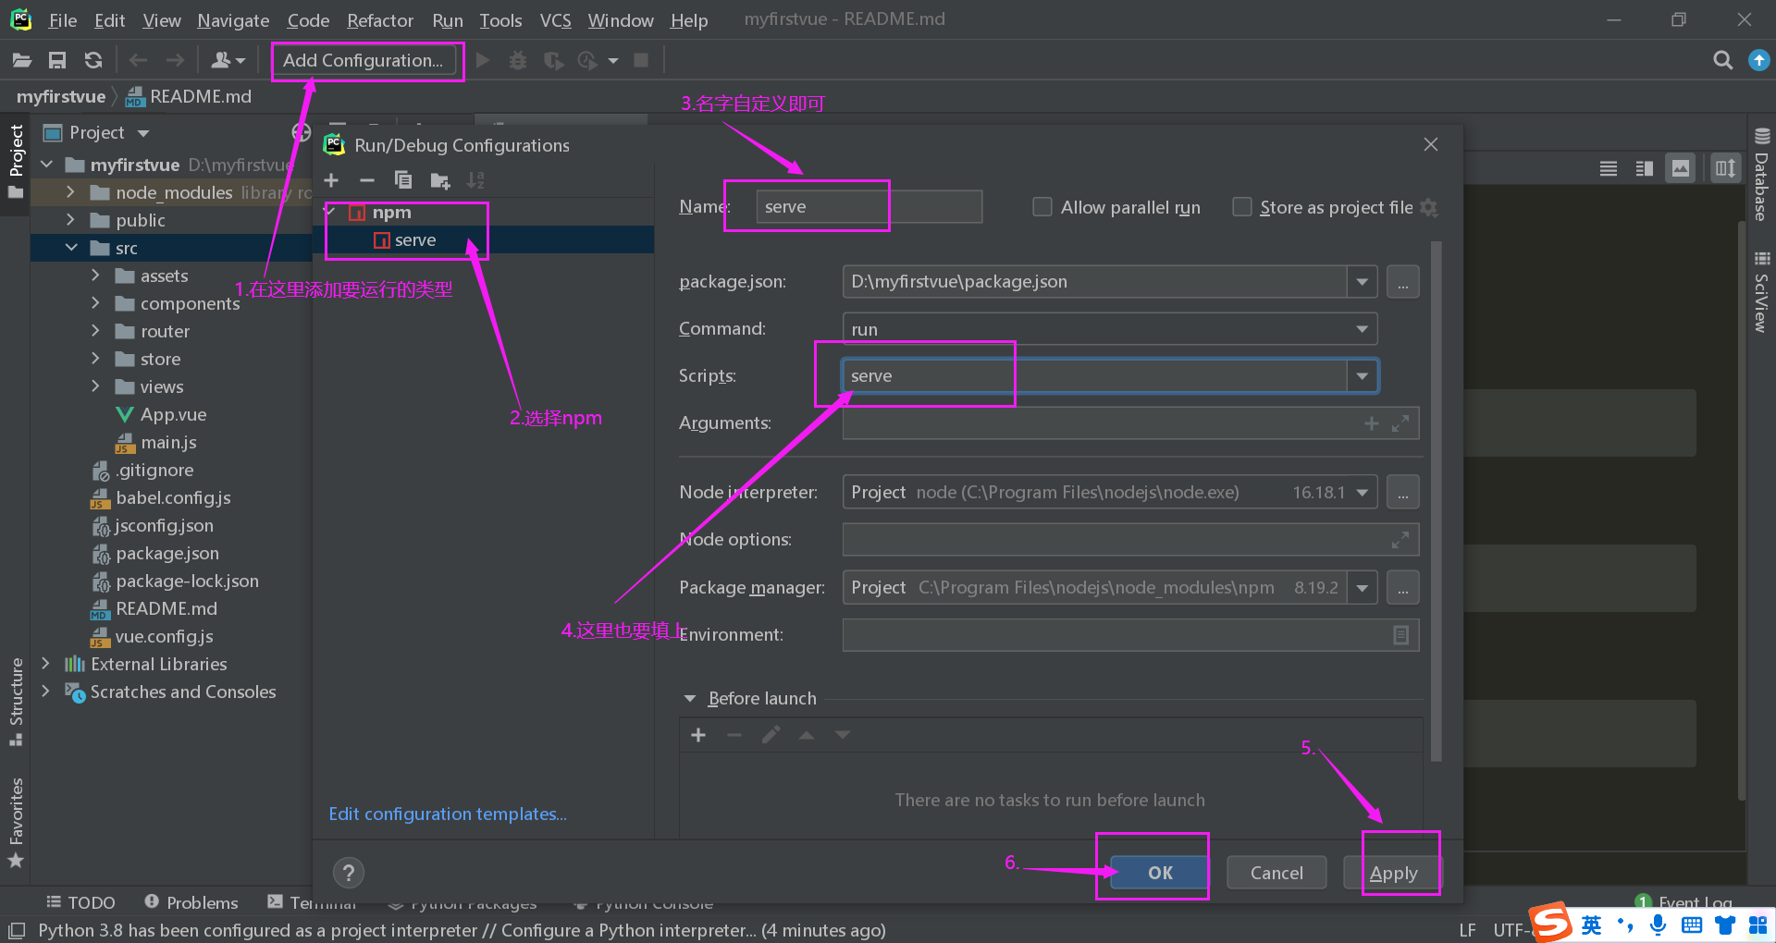Screen dimensions: 1776x943
Task: Click the Forward navigation arrow
Action: 175,60
